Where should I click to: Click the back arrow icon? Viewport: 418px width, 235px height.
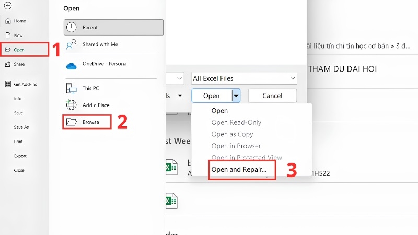click(8, 6)
